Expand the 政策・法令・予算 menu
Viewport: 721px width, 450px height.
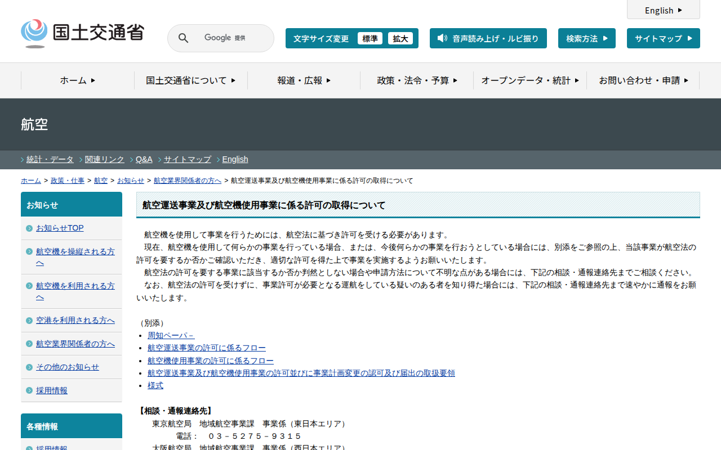pyautogui.click(x=417, y=80)
